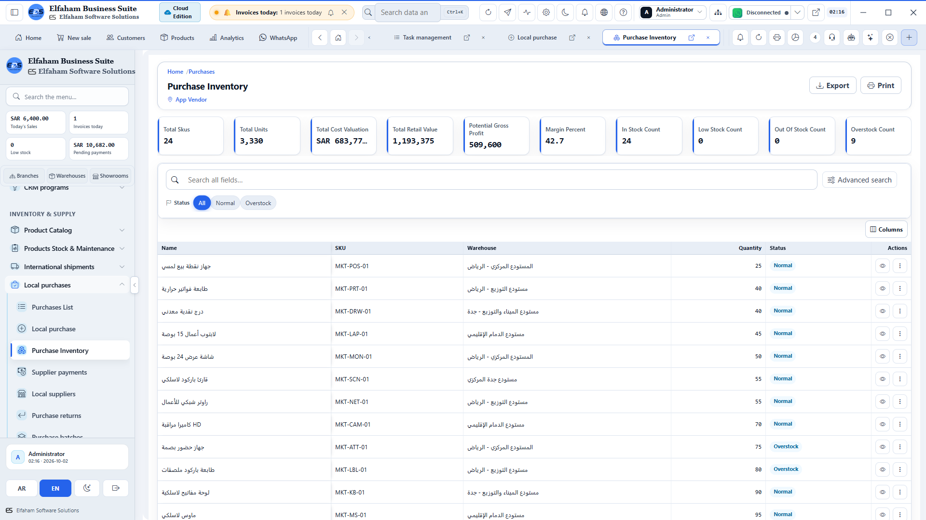Viewport: 926px width, 520px height.
Task: Click the Search the menu field
Action: click(x=68, y=97)
